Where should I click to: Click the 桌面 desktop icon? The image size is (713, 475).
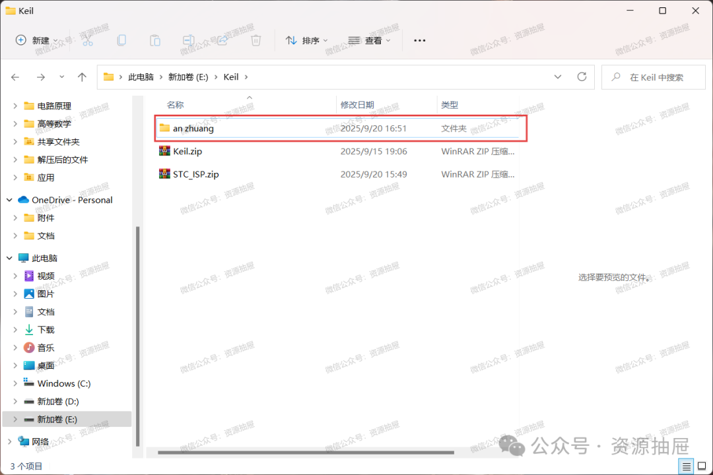pyautogui.click(x=29, y=365)
